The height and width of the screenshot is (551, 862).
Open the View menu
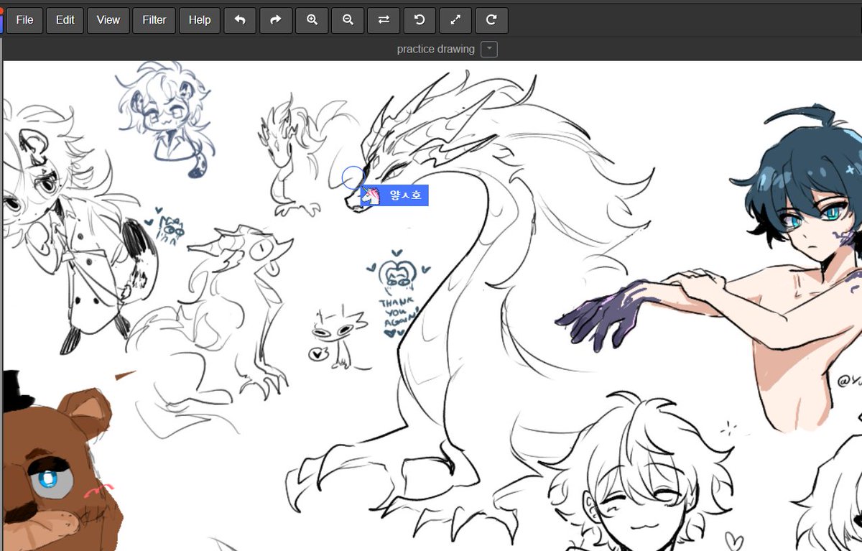pyautogui.click(x=108, y=20)
